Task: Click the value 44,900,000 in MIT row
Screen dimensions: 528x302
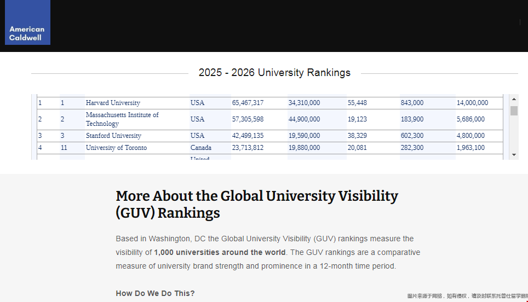Action: [x=304, y=119]
